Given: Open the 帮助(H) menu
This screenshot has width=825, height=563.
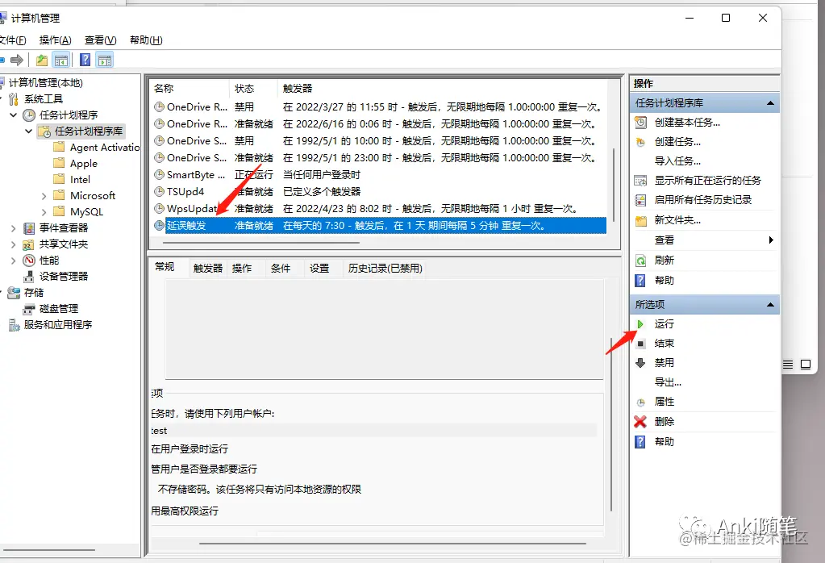Looking at the screenshot, I should point(146,40).
